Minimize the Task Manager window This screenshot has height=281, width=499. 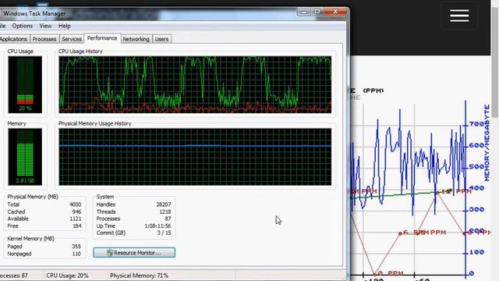tap(304, 12)
